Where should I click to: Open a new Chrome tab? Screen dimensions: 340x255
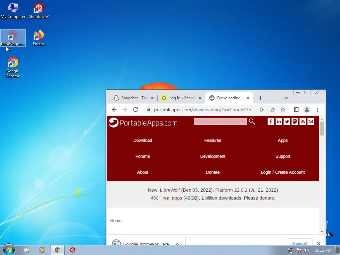click(x=260, y=98)
